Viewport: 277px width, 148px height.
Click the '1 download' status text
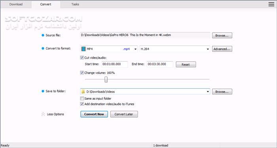[161, 146]
